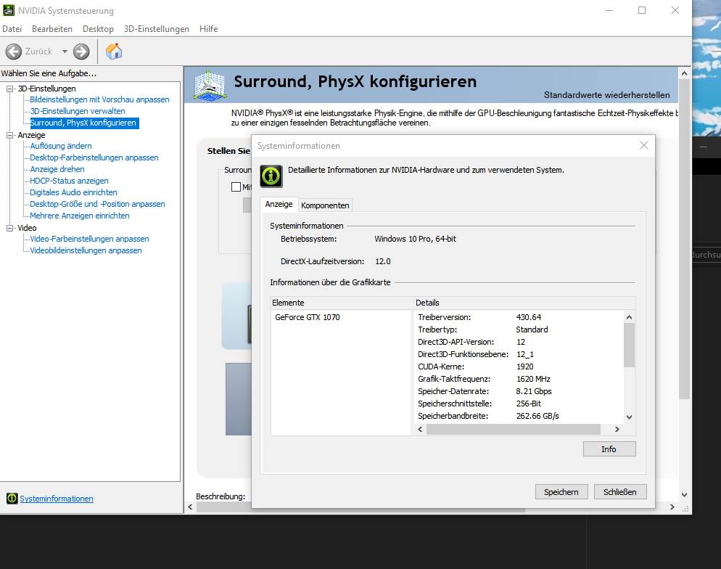The image size is (721, 569).
Task: Collapse the 3D-Einstellungen tree node
Action: [9, 89]
